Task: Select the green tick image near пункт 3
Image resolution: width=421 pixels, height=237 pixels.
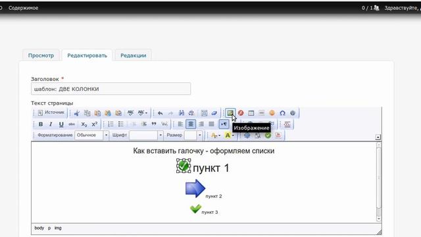Action: 195,209
